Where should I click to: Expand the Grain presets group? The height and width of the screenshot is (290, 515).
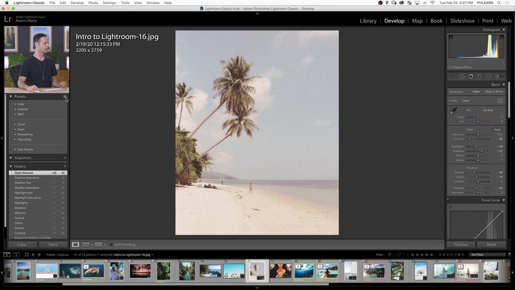coord(15,130)
